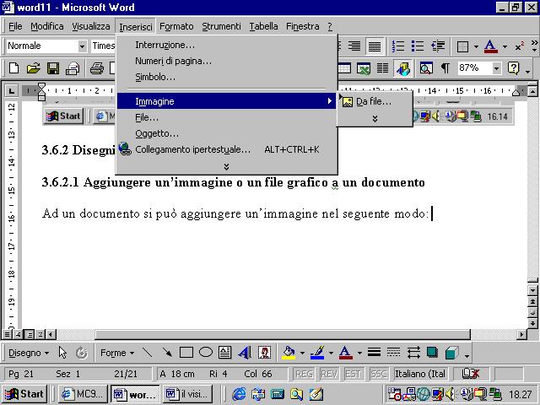
Task: Open the Tabella menu
Action: pos(263,26)
